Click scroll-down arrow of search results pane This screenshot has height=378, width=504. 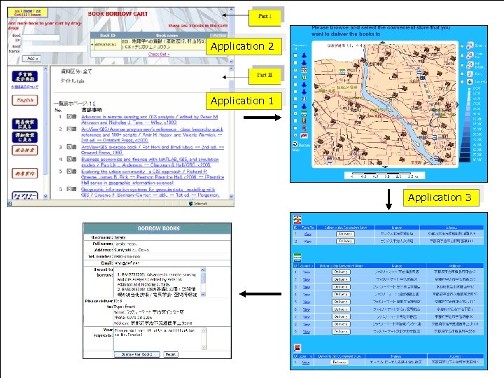tap(232, 196)
